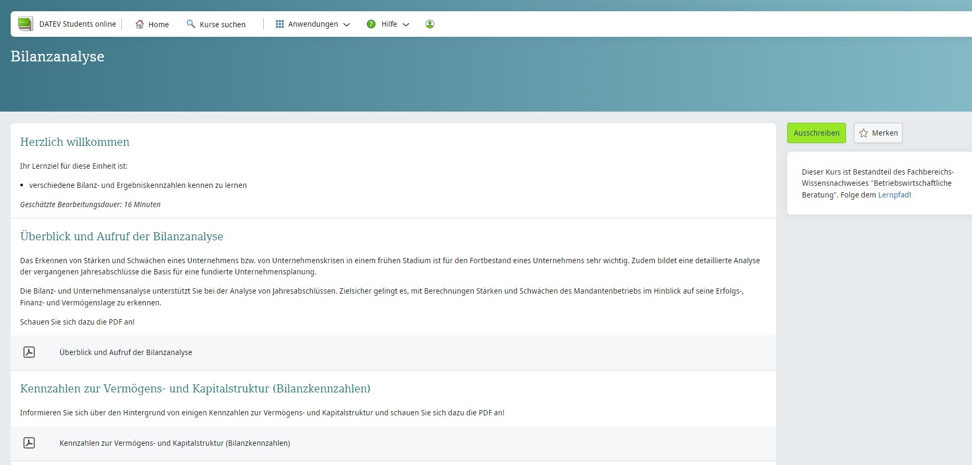Click PDF icon for Kennzahlen zur Vermögens- row

click(29, 443)
